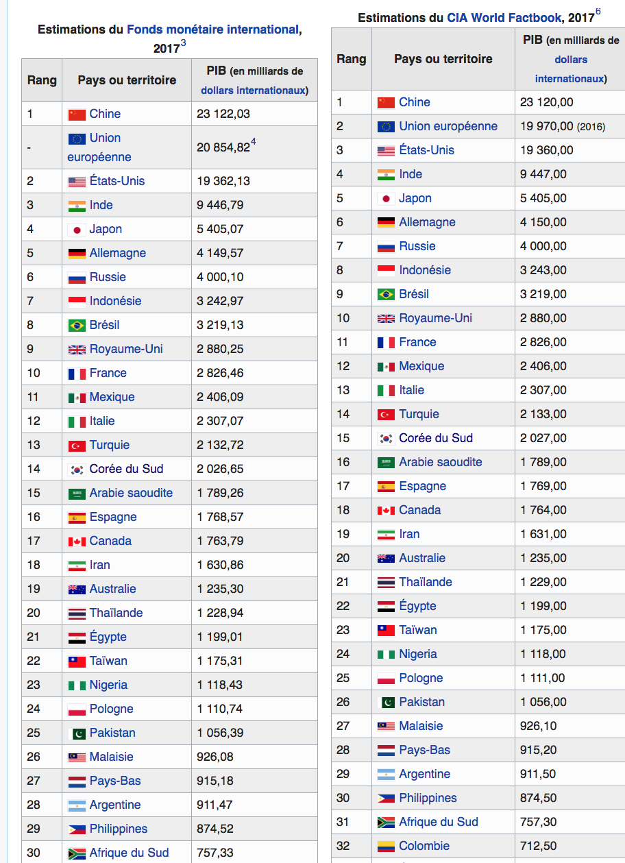Click the Pays ou territoire header in IMF table
Screen dimensions: 625x863
click(127, 80)
